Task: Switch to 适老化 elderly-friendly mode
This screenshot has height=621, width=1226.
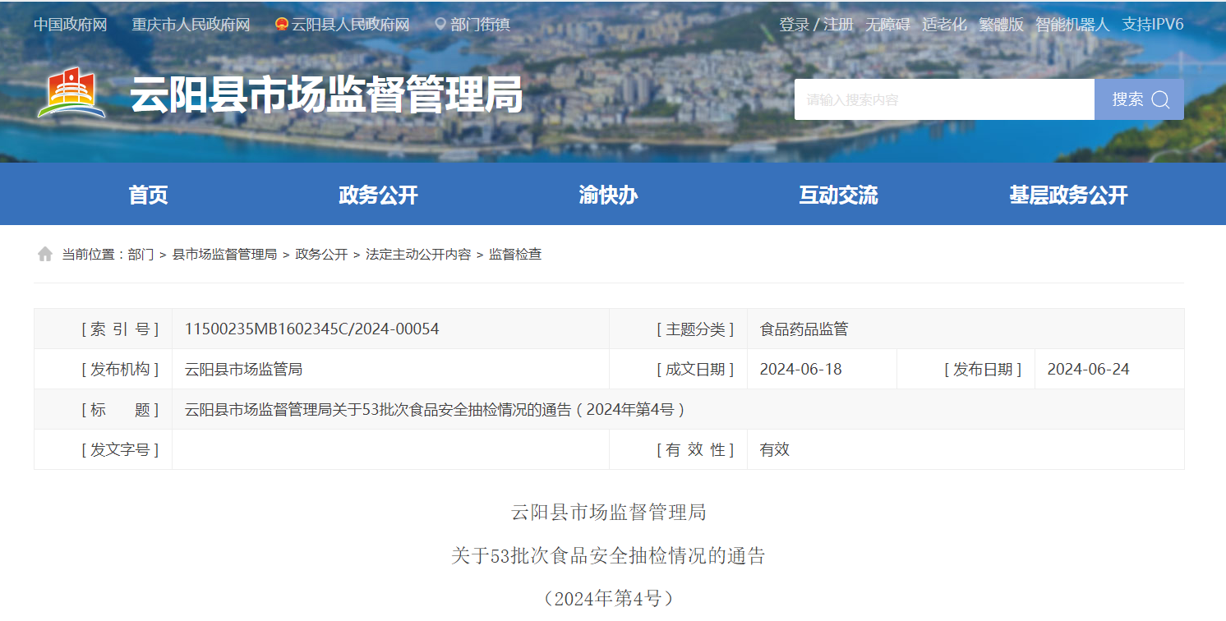Action: click(944, 25)
